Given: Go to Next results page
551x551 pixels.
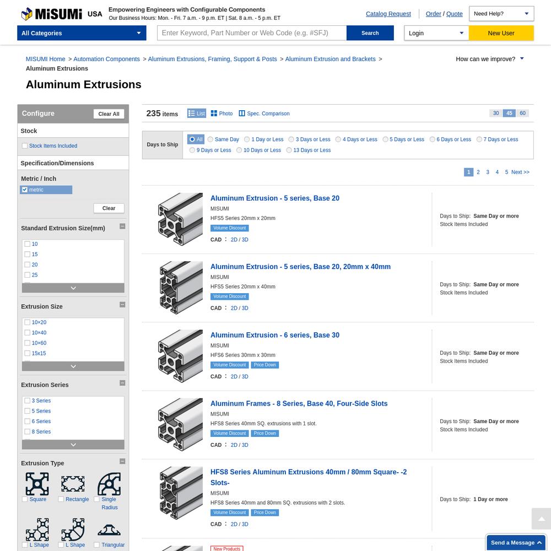Looking at the screenshot, I should pos(520,172).
